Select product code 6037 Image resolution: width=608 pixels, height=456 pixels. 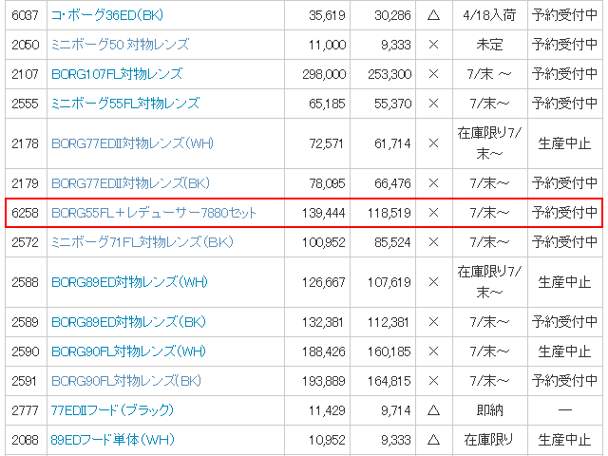(x=26, y=15)
